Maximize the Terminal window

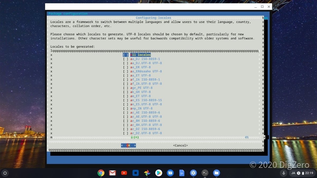pyautogui.click(x=262, y=7)
